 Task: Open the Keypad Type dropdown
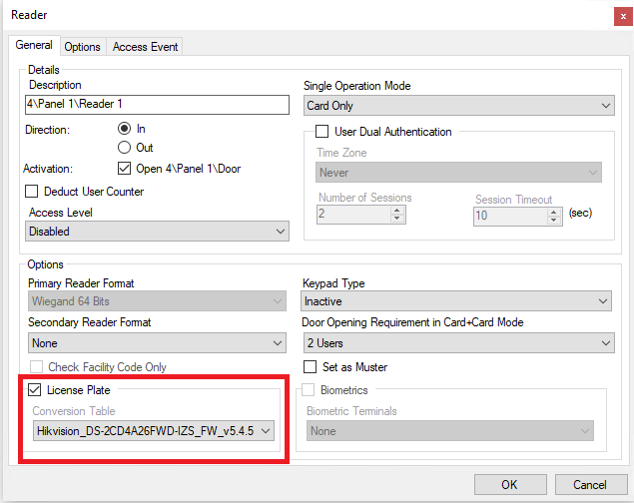(x=456, y=301)
